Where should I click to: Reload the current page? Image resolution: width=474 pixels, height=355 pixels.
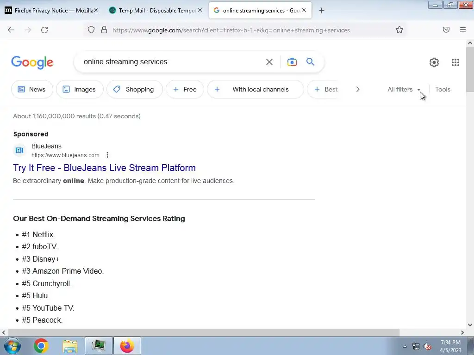(44, 30)
